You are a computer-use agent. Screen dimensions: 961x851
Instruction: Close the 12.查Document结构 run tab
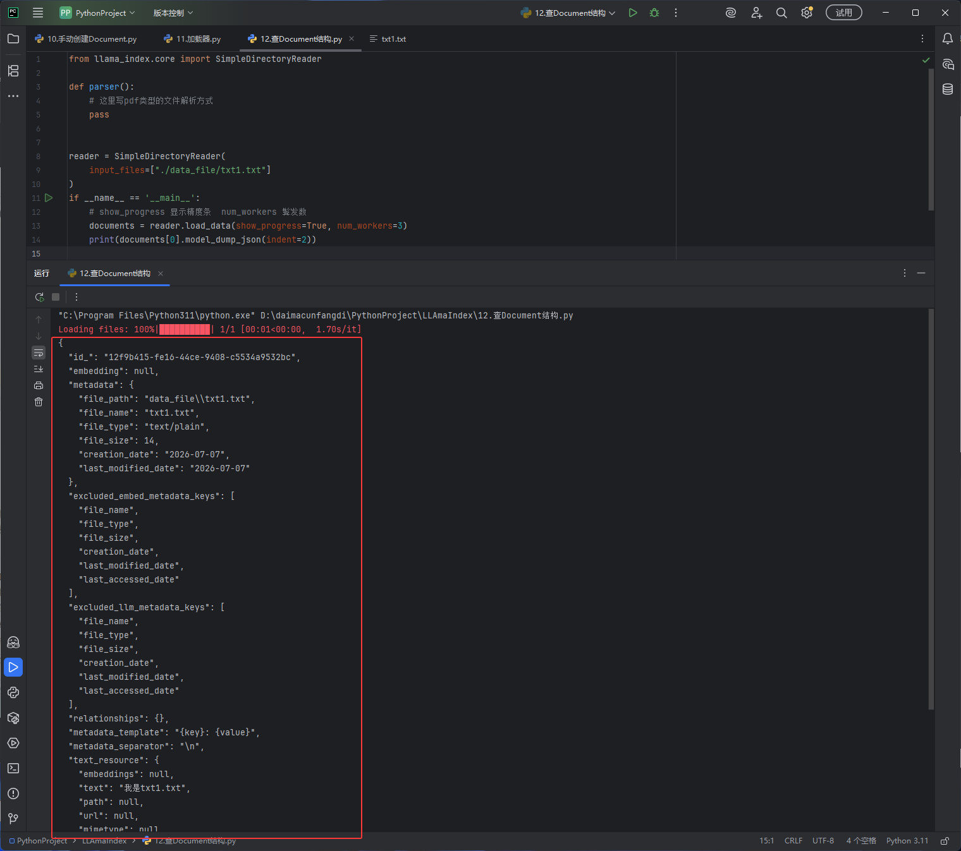click(x=161, y=274)
